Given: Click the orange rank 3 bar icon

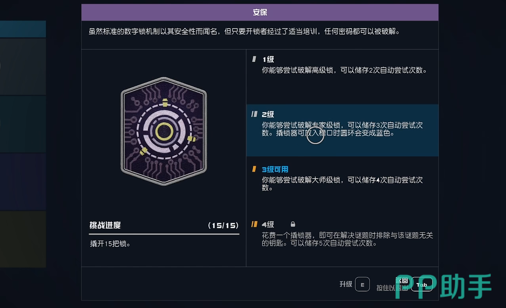Looking at the screenshot, I should coord(254,169).
